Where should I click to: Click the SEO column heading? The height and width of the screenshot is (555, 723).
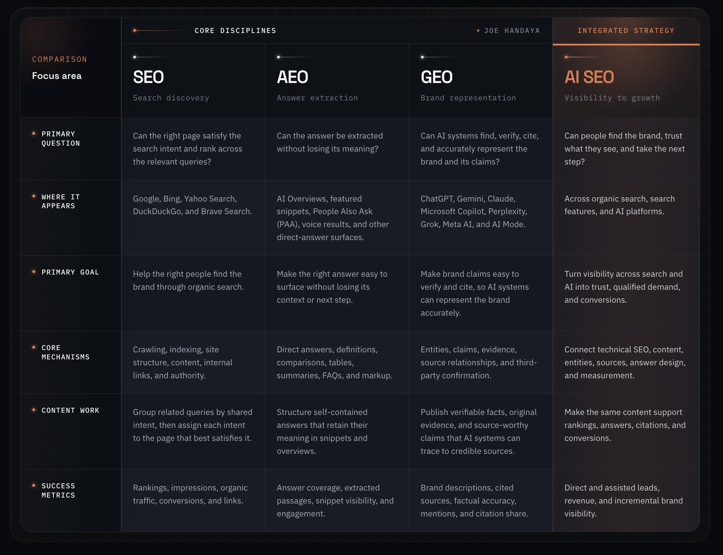148,77
